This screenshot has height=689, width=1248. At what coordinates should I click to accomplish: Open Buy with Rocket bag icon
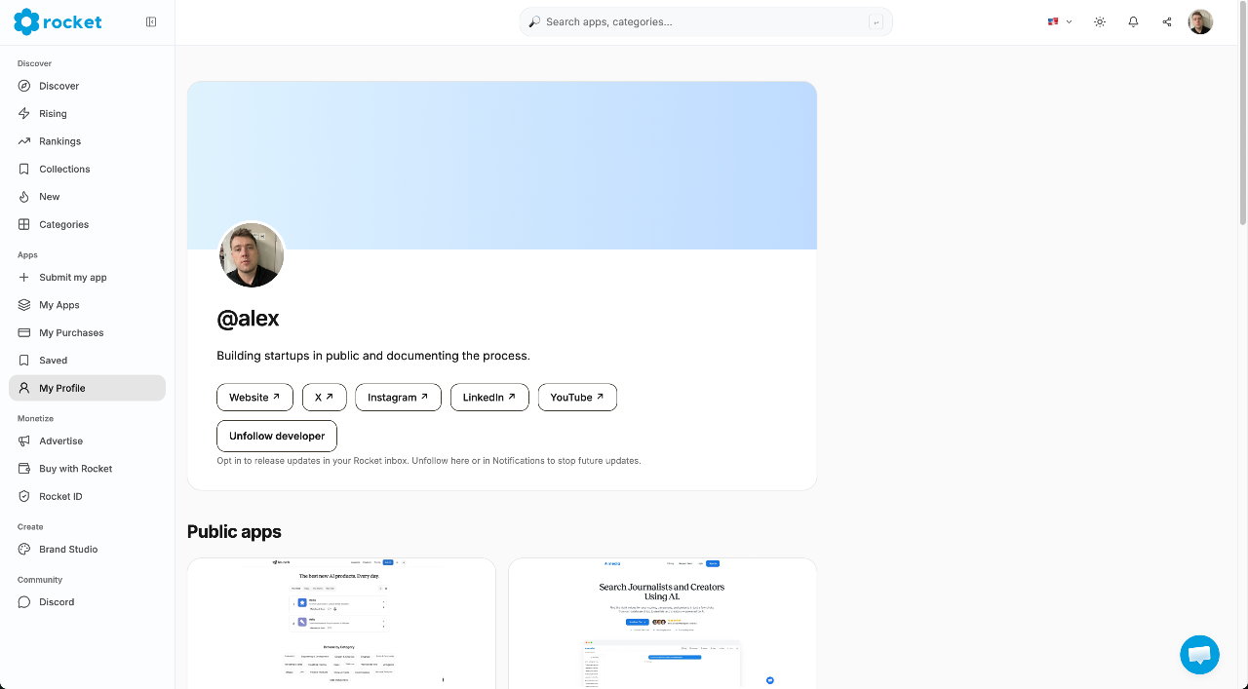[x=24, y=468]
